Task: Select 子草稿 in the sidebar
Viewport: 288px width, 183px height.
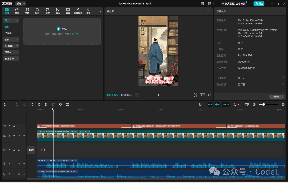Action: point(8,33)
